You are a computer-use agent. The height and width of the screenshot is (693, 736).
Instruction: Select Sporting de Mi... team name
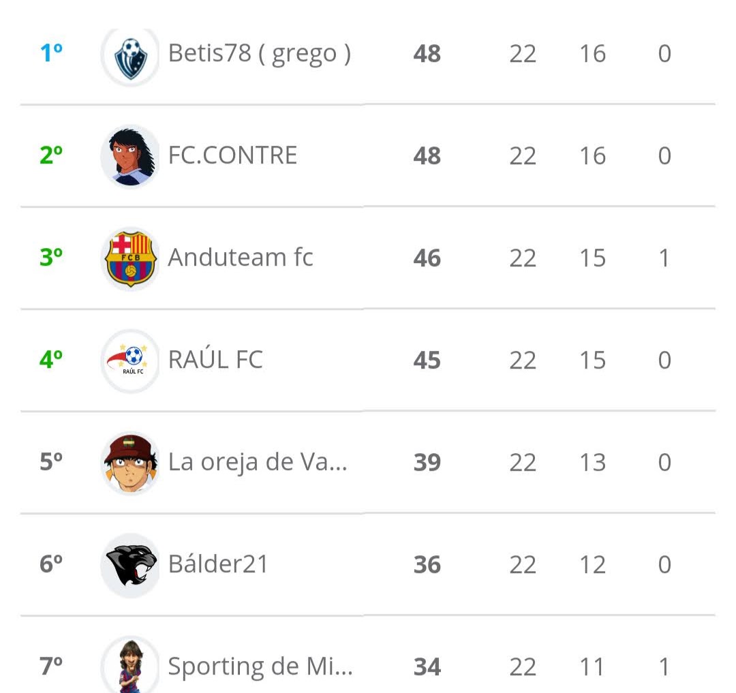click(x=260, y=666)
